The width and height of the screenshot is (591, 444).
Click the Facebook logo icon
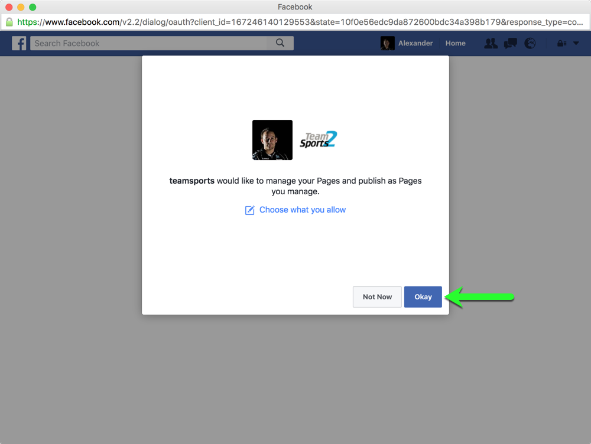point(19,43)
